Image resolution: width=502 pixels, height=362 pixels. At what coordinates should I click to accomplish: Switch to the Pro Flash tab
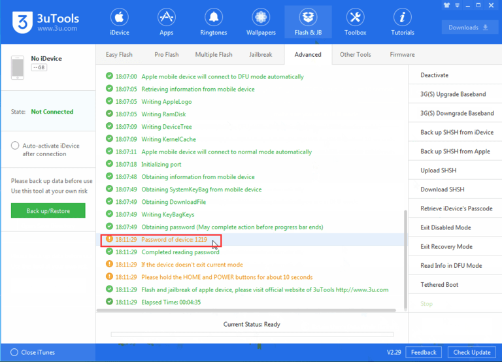tap(167, 55)
